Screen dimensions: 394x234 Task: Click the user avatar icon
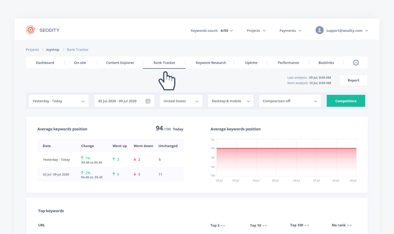click(319, 30)
